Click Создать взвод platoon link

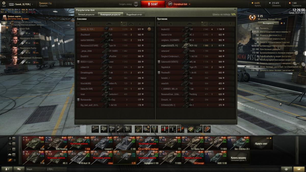(x=126, y=4)
